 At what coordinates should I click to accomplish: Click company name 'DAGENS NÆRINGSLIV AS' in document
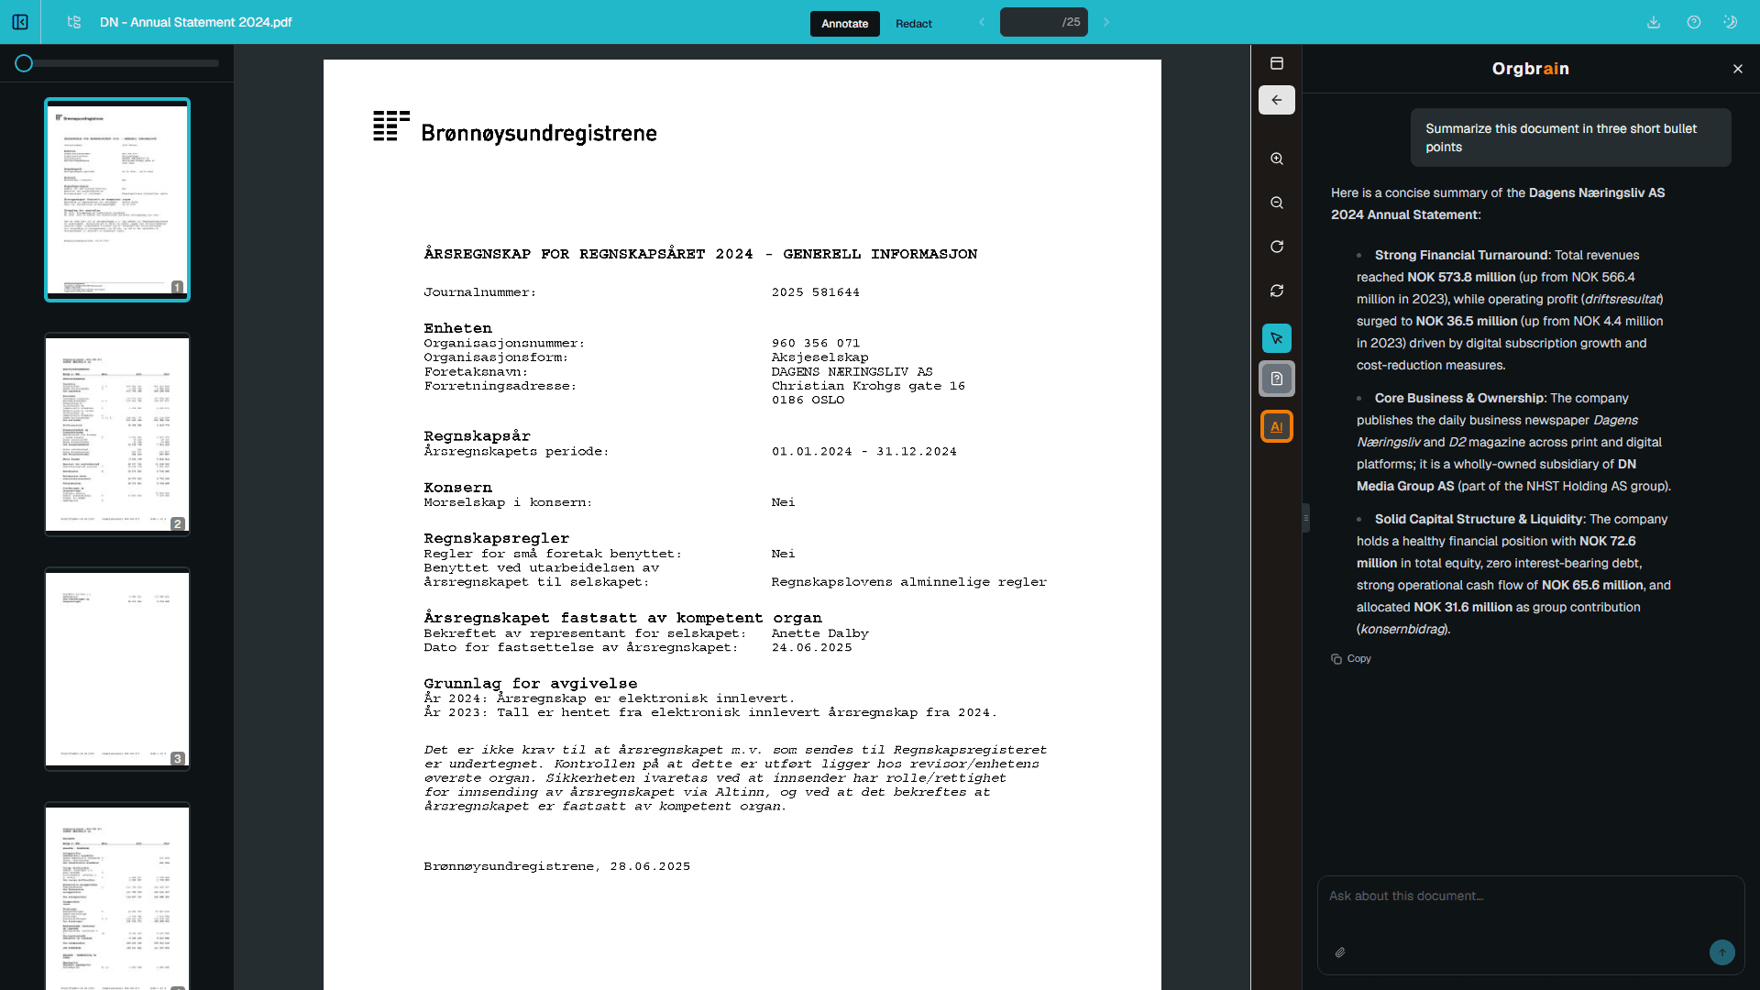[x=852, y=372]
